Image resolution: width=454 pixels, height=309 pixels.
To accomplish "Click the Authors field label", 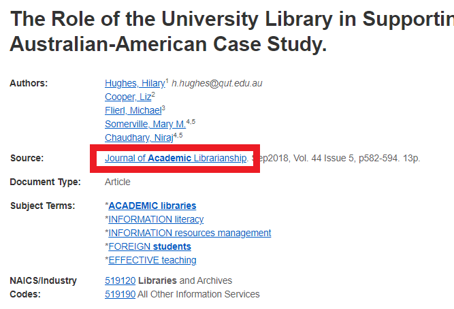I will (x=29, y=84).
